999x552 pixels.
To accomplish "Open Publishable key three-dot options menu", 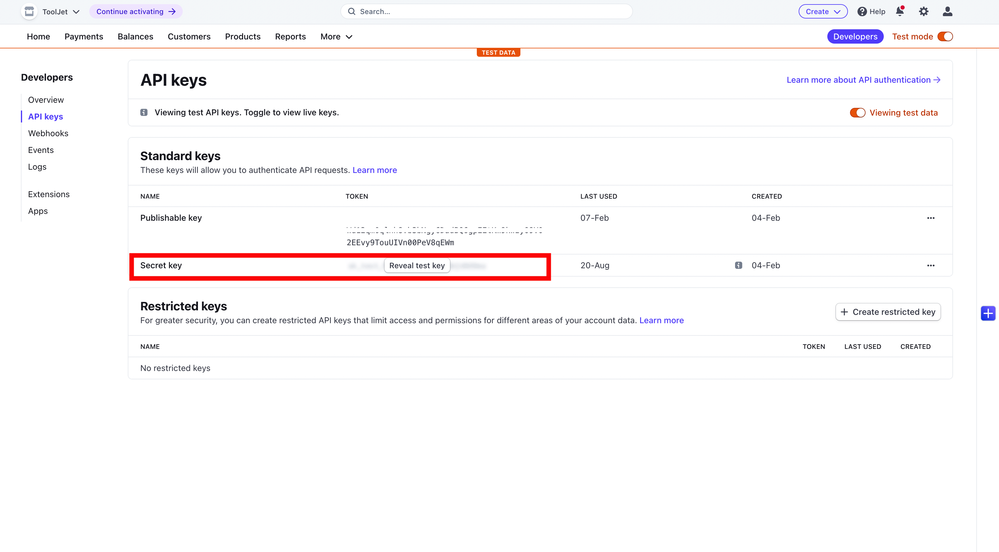I will (x=931, y=218).
